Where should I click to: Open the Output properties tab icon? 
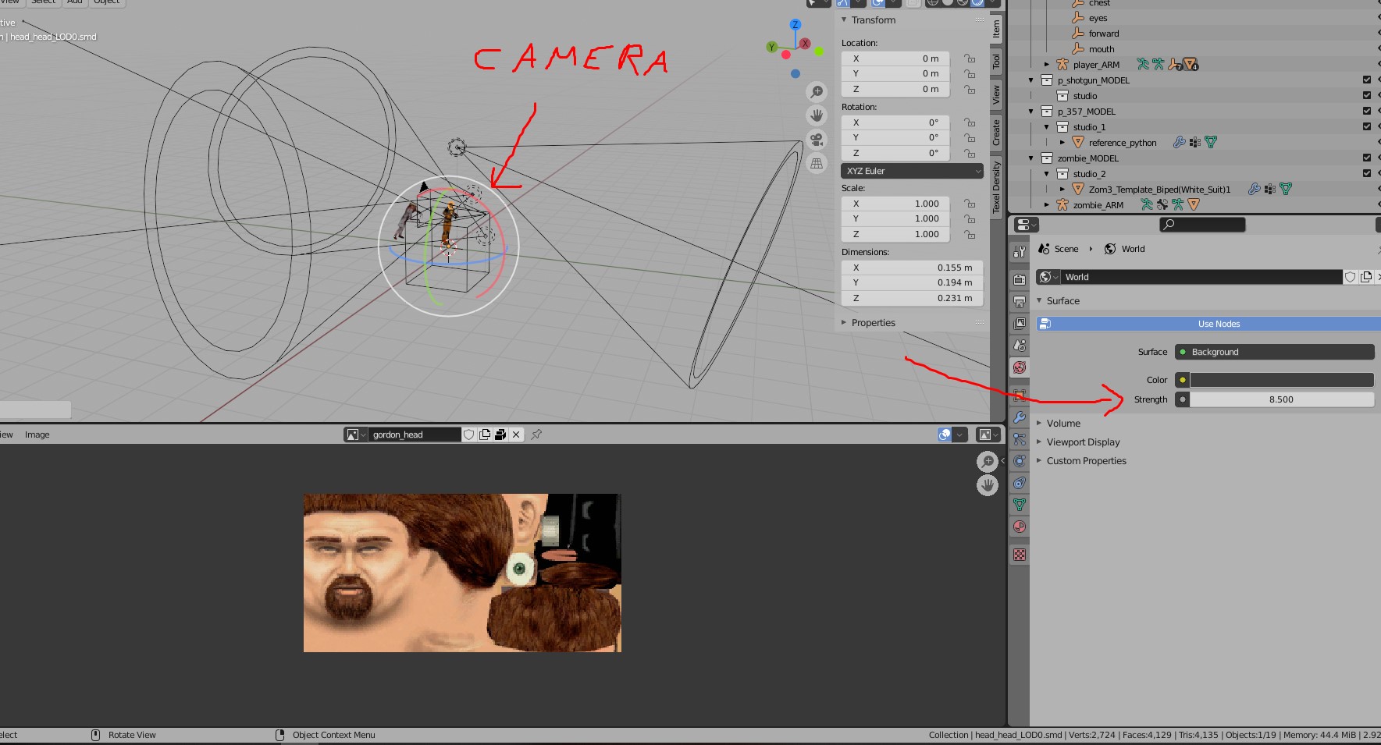point(1019,301)
